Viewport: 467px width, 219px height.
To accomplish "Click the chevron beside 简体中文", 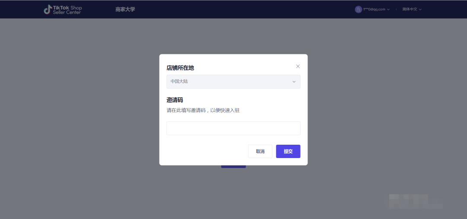I will pos(420,10).
